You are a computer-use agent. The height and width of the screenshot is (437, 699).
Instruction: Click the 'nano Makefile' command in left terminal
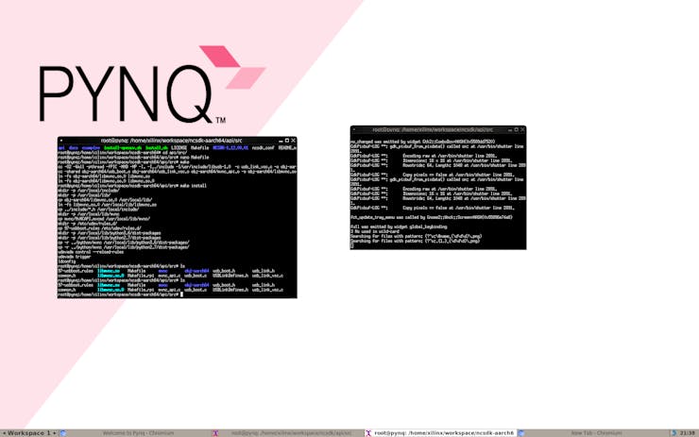194,158
